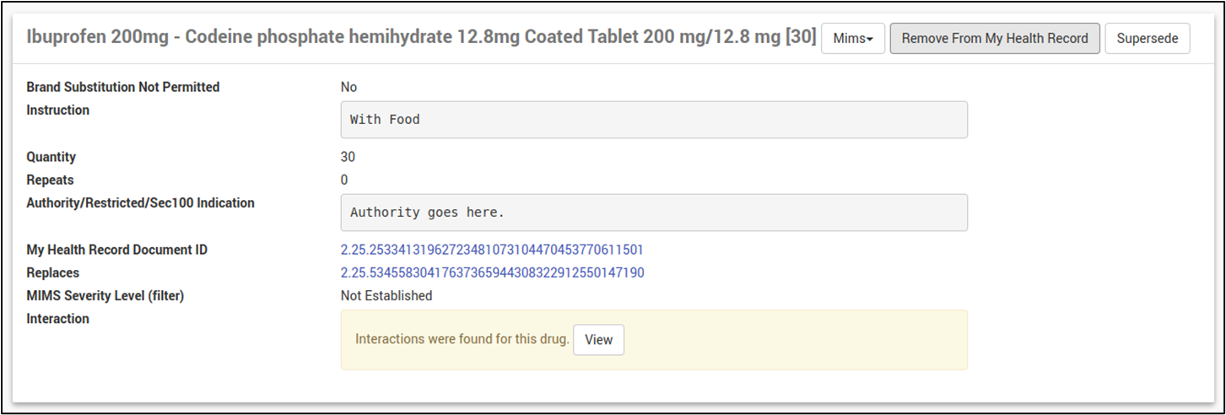Click the 'Interactions were found for this drug' message

point(462,339)
